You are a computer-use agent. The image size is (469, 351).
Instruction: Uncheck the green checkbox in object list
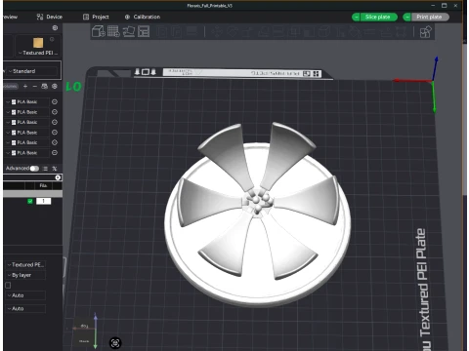30,201
